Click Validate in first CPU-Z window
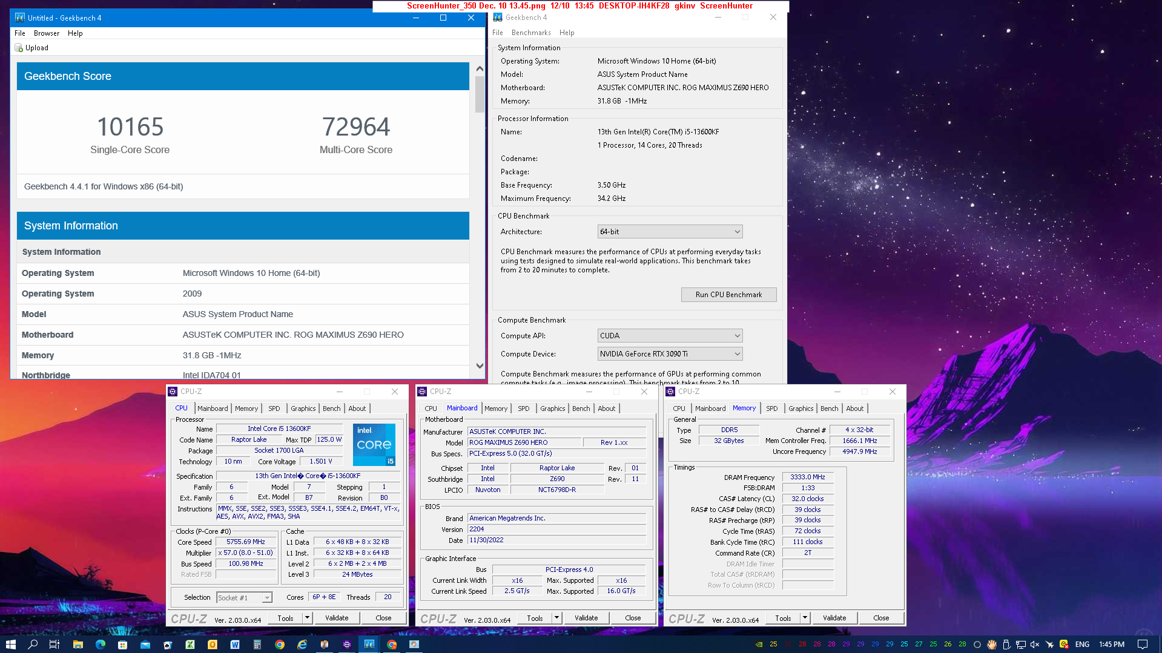Viewport: 1162px width, 653px height. (337, 618)
